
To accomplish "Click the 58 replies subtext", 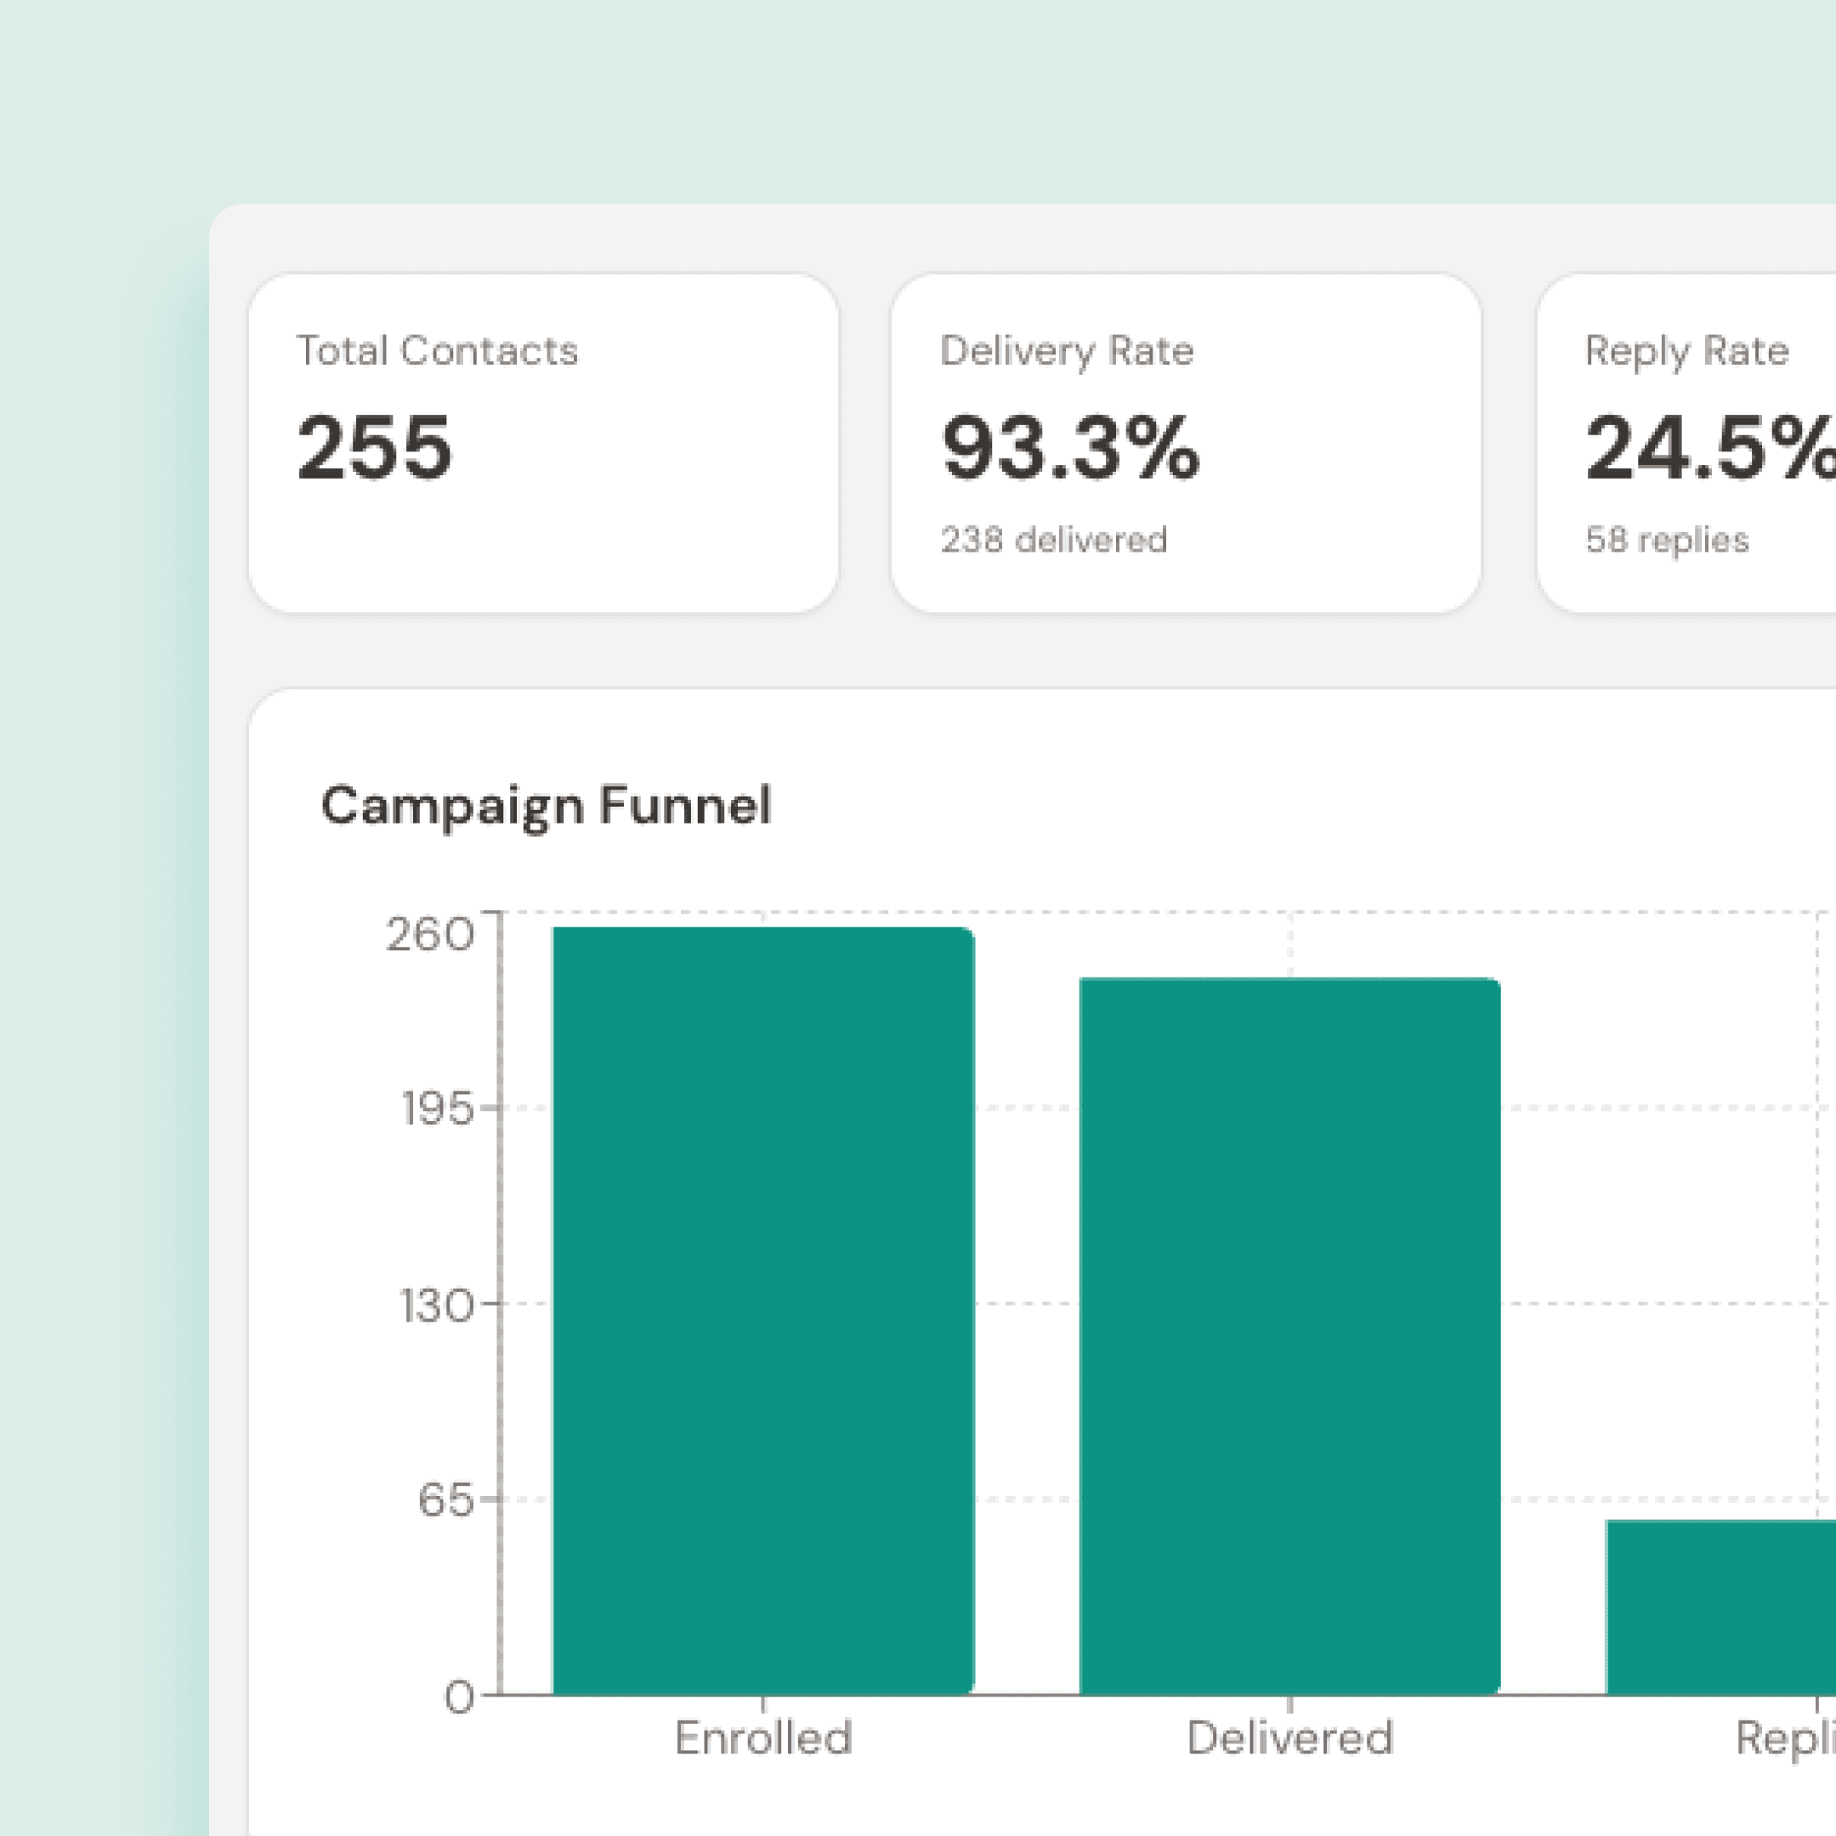I will point(1666,540).
